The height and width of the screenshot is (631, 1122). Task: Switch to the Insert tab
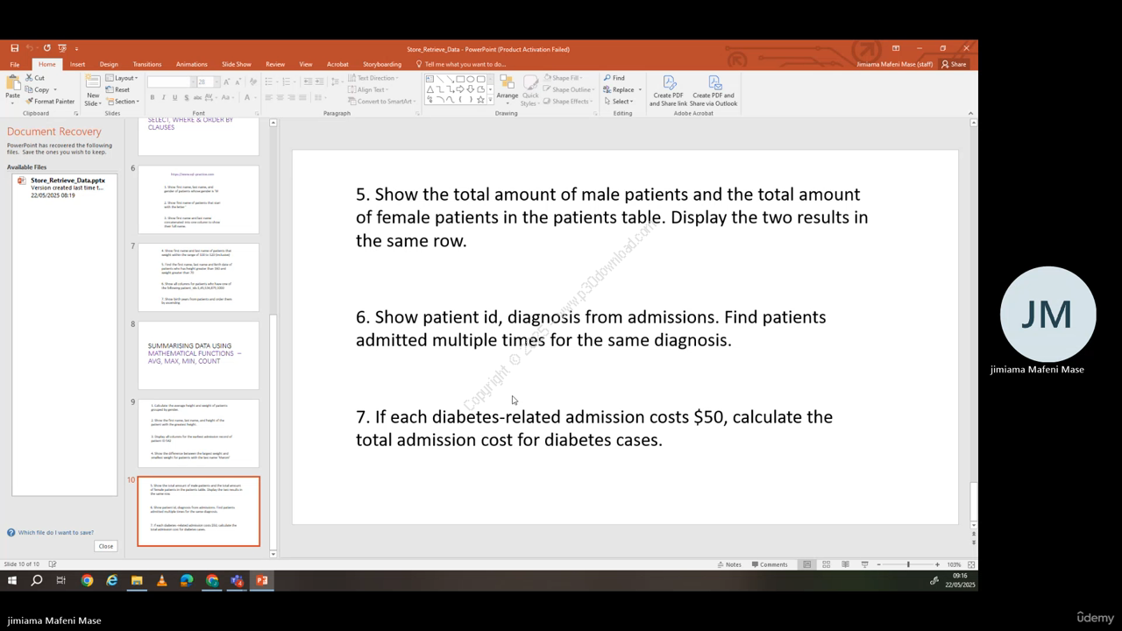click(x=77, y=64)
